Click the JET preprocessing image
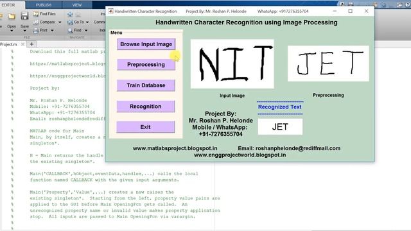This screenshot has height=231, width=411. point(328,64)
